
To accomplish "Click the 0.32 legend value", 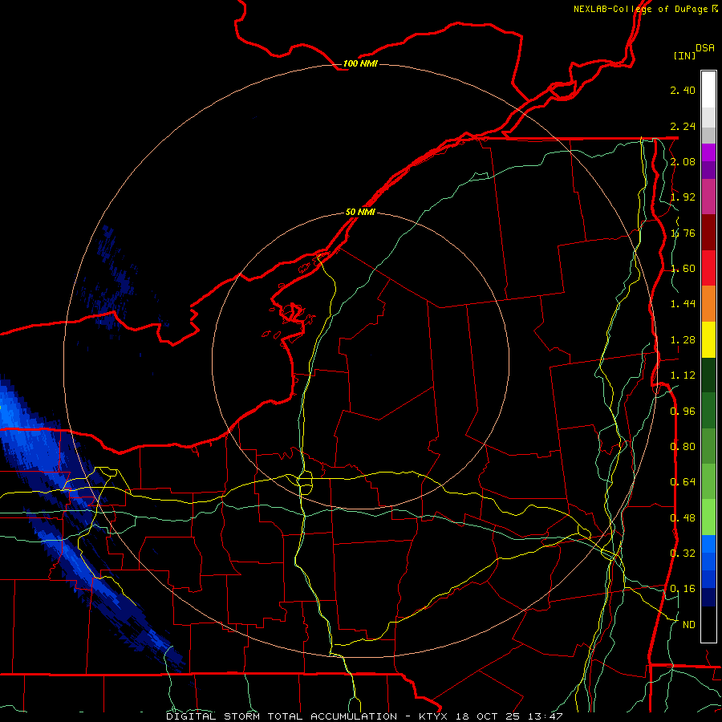I will [683, 553].
